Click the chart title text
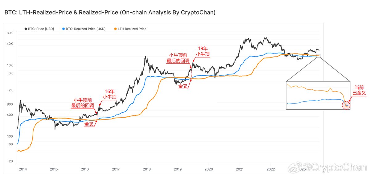This screenshot has height=177, width=370. (110, 13)
